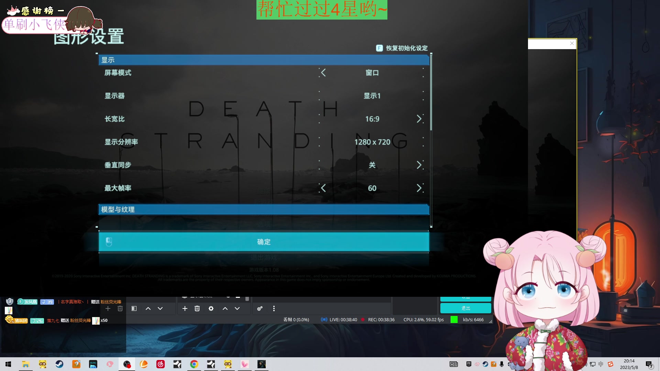Open the news widget icon on taskbar

[454, 364]
